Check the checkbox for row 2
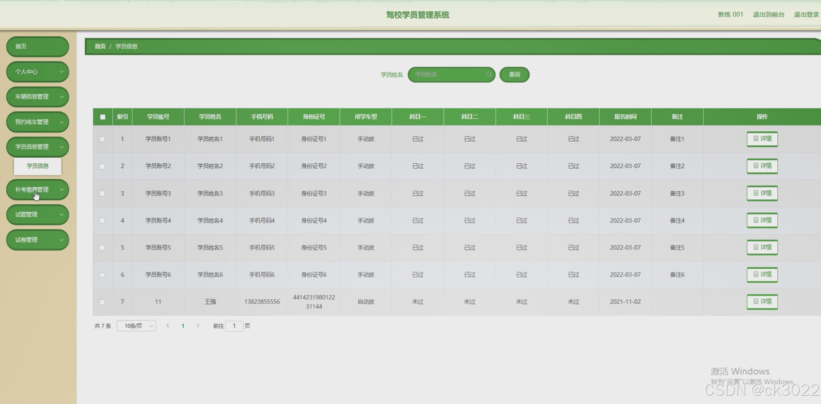 click(x=102, y=166)
